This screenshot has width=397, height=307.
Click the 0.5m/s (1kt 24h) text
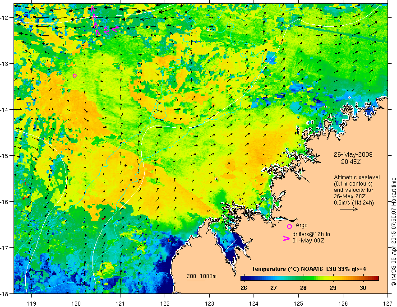[354, 202]
